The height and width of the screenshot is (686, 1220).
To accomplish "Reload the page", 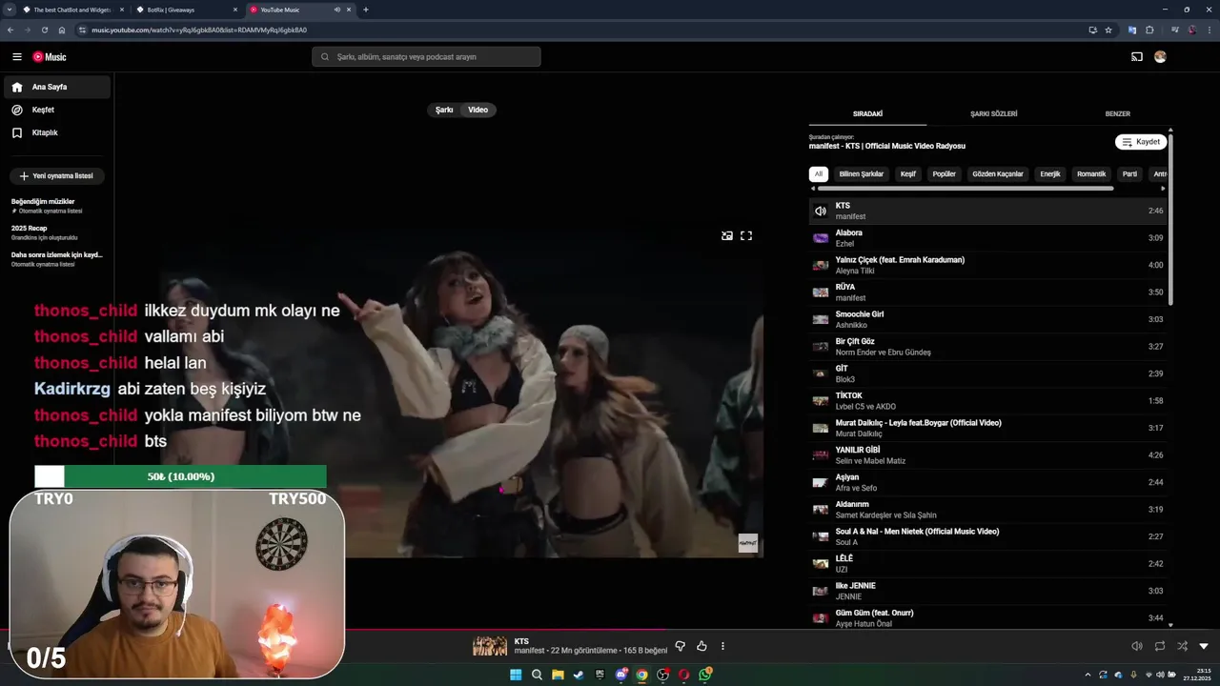I will 44,30.
